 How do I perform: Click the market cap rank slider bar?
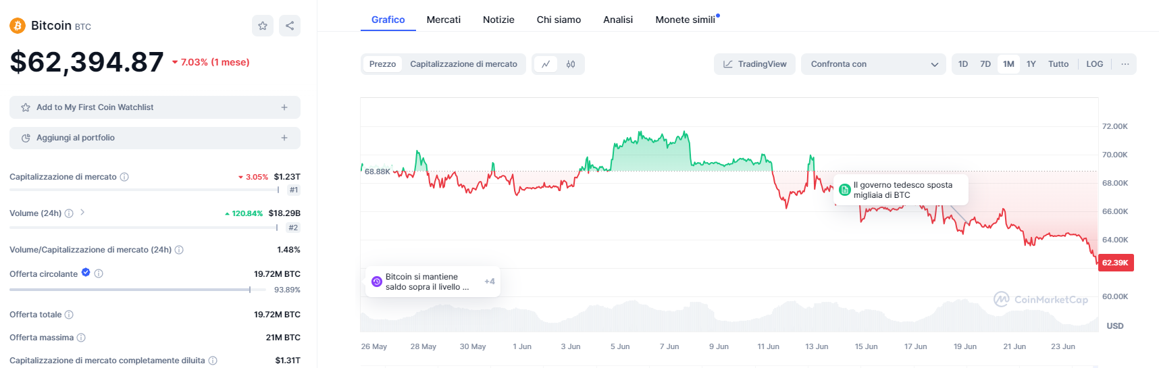(x=144, y=190)
